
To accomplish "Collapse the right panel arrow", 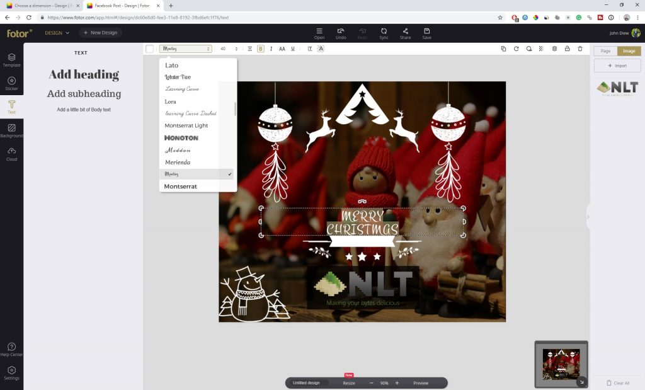I will coord(588,217).
